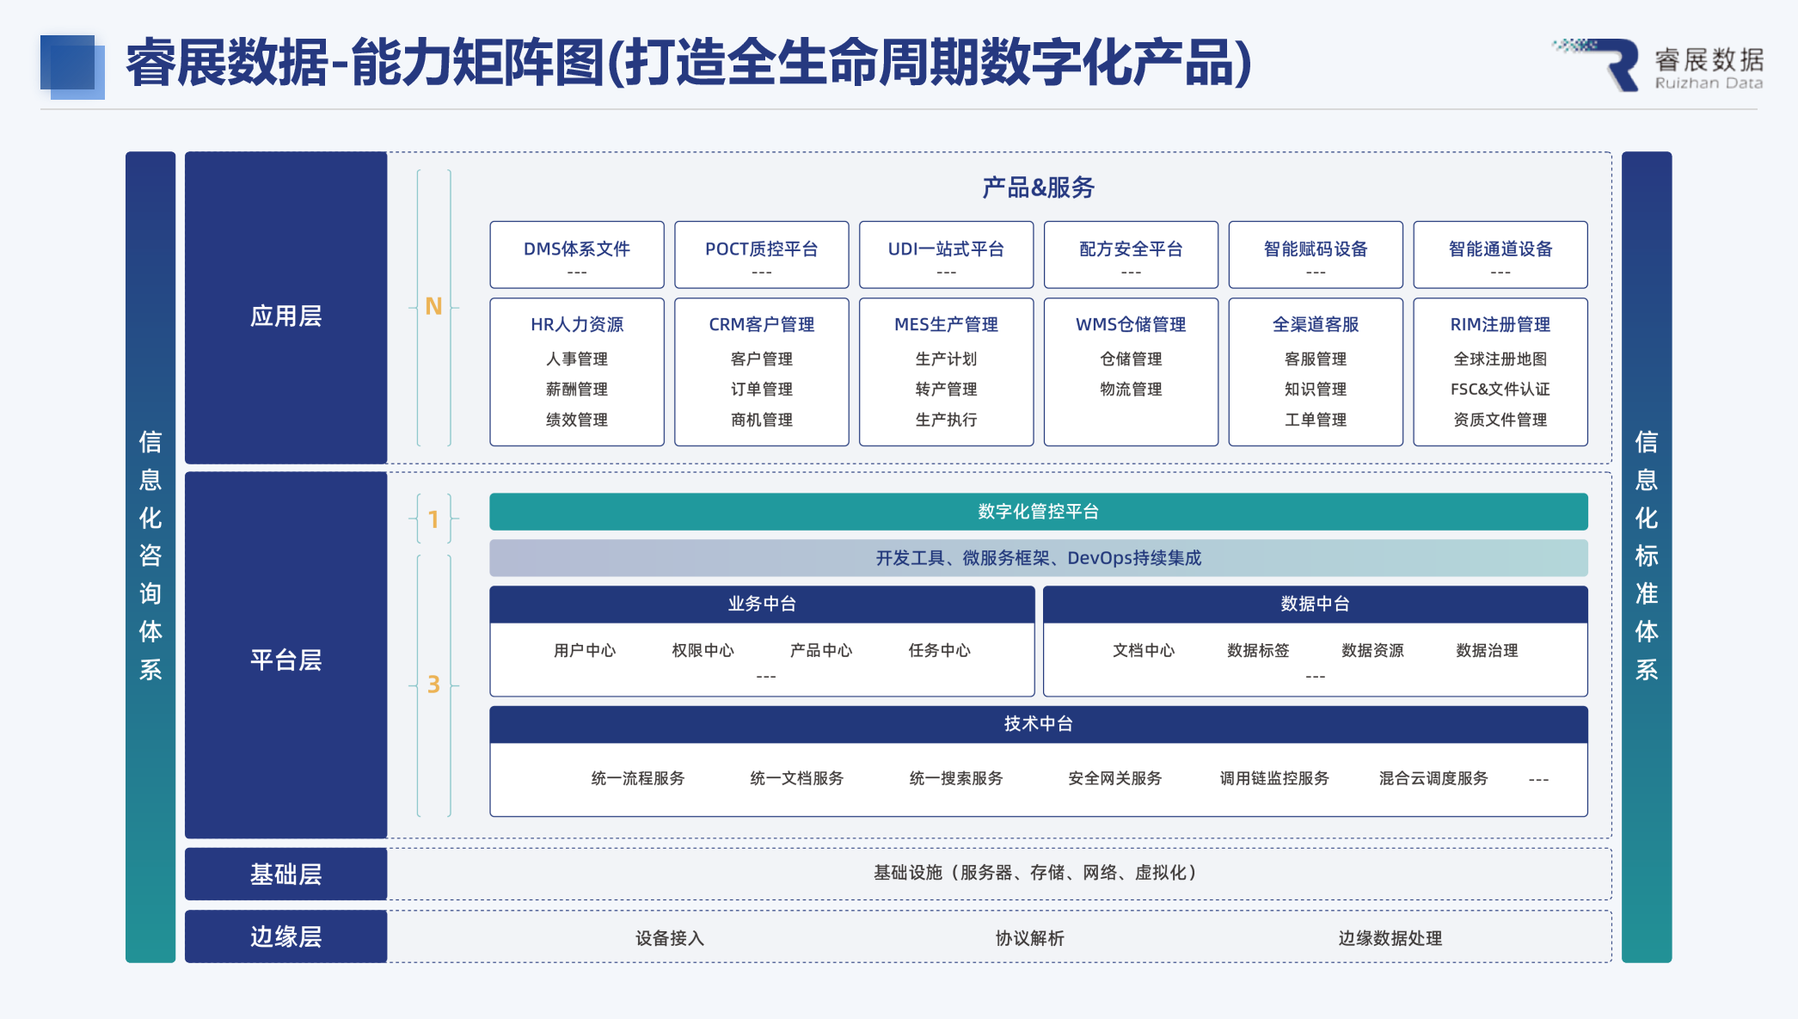Choose the 智能赋码设备 card
The image size is (1798, 1019).
click(1316, 255)
